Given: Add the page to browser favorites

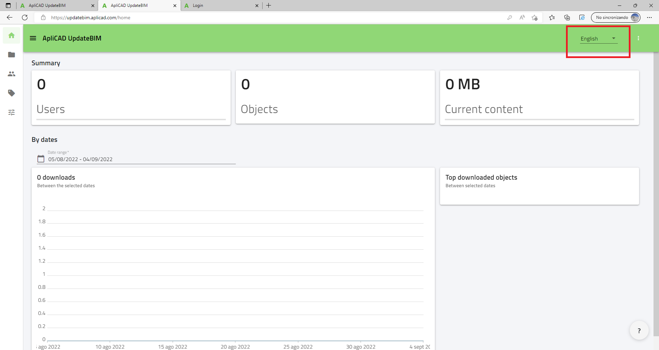Looking at the screenshot, I should pos(534,17).
